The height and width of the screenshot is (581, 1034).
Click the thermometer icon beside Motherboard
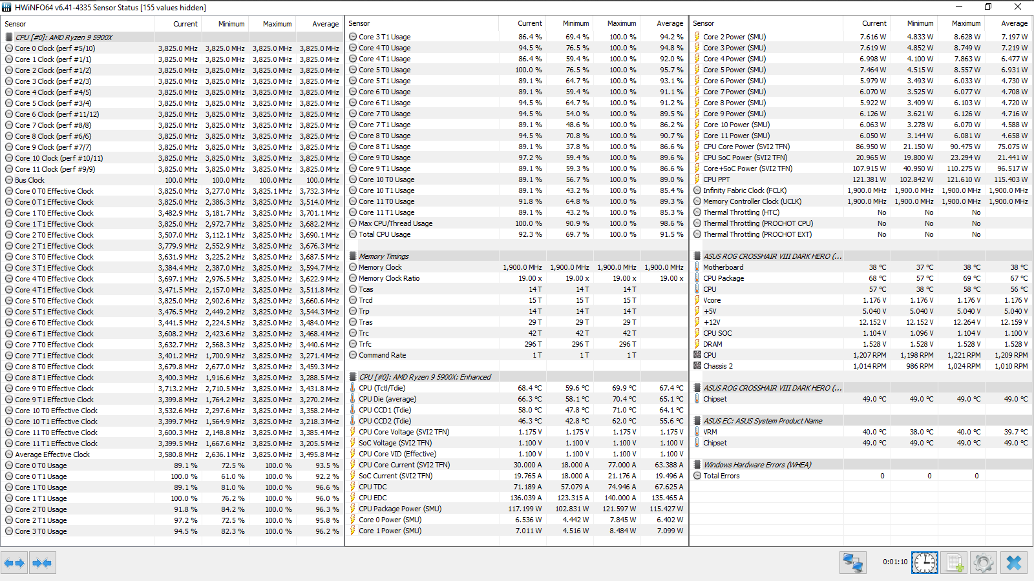click(697, 267)
